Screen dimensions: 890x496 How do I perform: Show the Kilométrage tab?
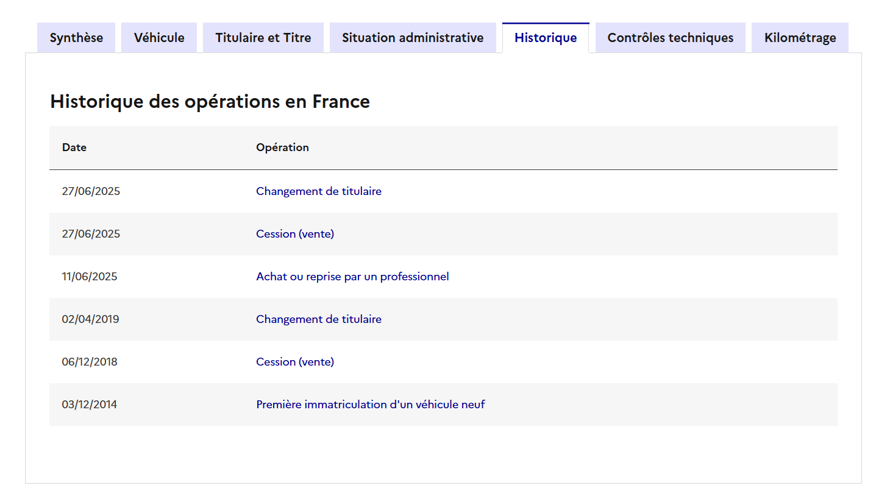[x=800, y=38]
